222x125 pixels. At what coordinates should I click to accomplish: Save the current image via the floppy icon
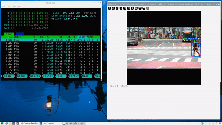(x=140, y=8)
